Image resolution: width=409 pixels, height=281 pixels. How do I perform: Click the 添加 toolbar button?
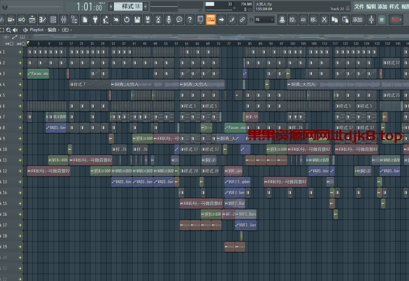[x=357, y=20]
